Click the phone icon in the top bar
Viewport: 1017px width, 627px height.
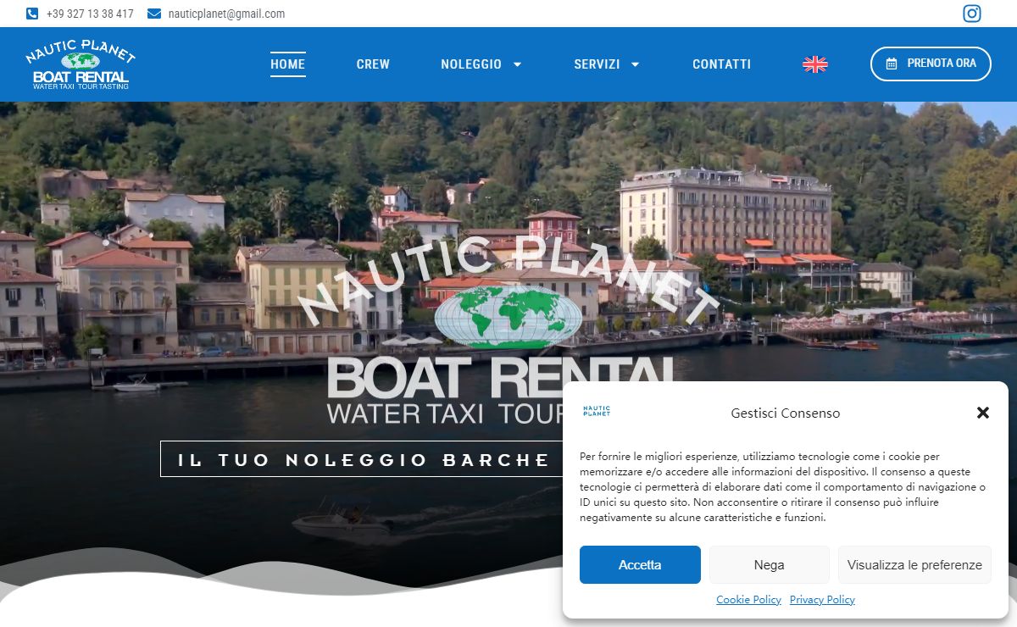[x=32, y=14]
